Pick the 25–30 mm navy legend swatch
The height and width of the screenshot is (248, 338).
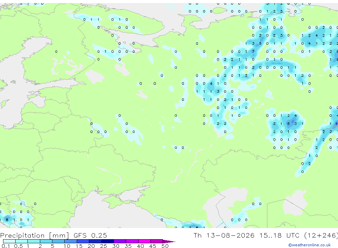click(107, 241)
